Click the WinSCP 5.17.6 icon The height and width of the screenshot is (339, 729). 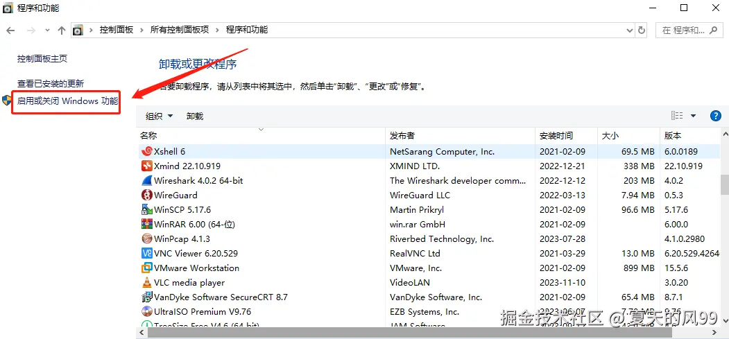[x=147, y=209]
